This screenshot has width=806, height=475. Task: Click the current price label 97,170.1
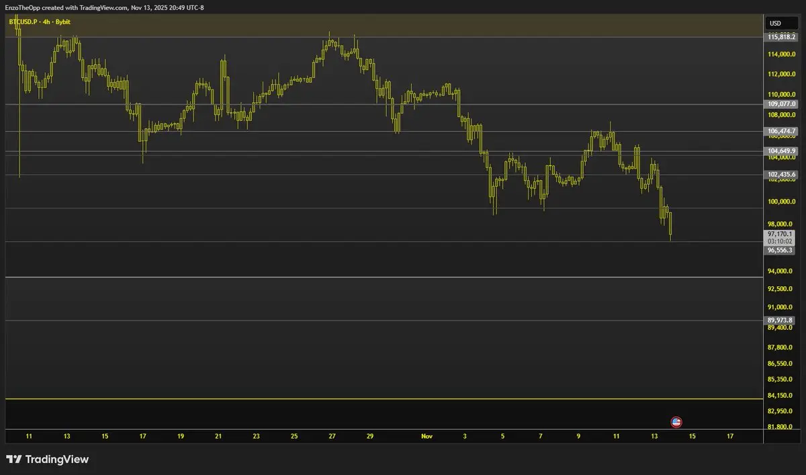(x=780, y=234)
